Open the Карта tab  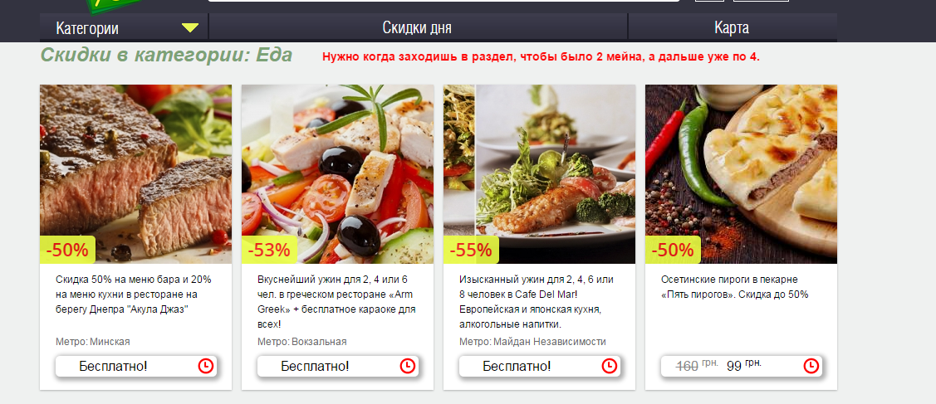(732, 27)
